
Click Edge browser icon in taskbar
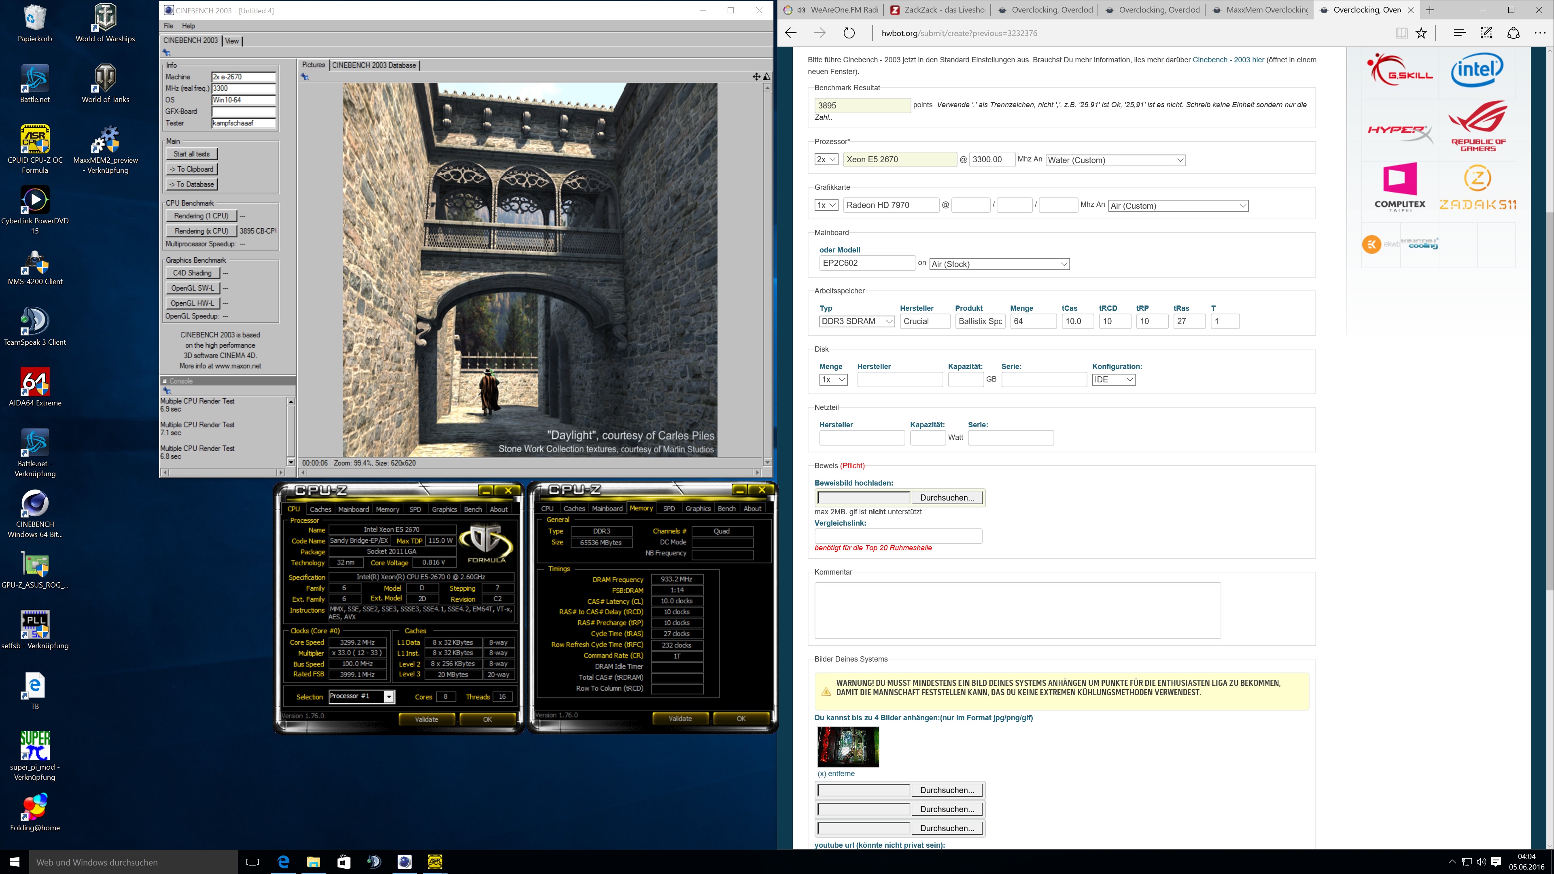(x=283, y=862)
